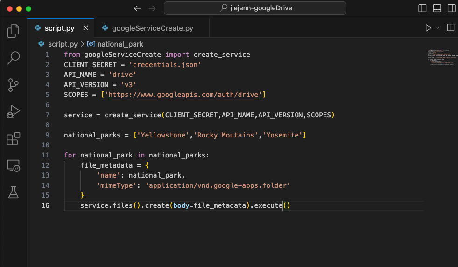Click the jiejenn-googleDrive command center search
The width and height of the screenshot is (458, 267).
(255, 8)
